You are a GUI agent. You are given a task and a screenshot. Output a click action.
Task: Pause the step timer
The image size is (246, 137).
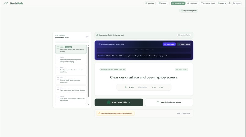coord(126,87)
